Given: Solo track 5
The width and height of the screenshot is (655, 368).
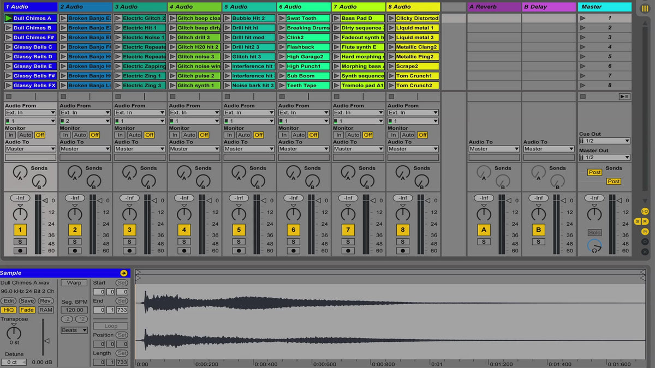Looking at the screenshot, I should coord(239,242).
